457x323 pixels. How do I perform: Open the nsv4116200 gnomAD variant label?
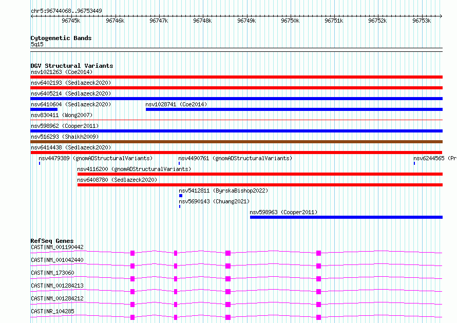(134, 169)
